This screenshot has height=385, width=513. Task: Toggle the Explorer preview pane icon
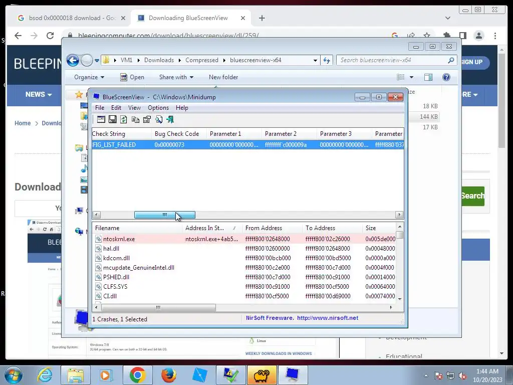[428, 77]
